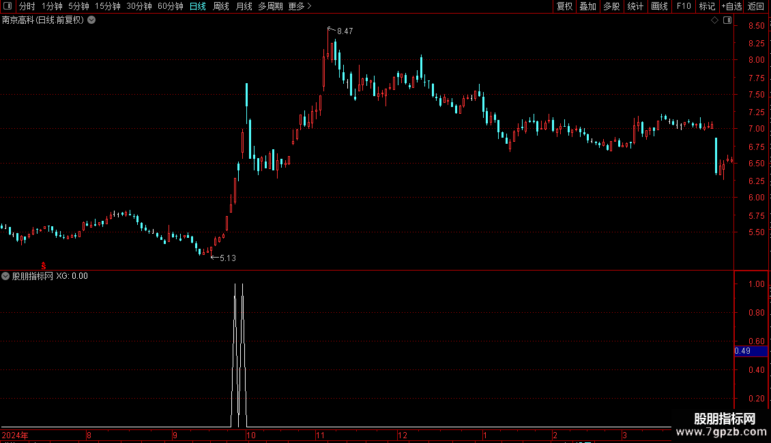This screenshot has width=771, height=443.
Task: Open the F10 company info
Action: pos(684,6)
